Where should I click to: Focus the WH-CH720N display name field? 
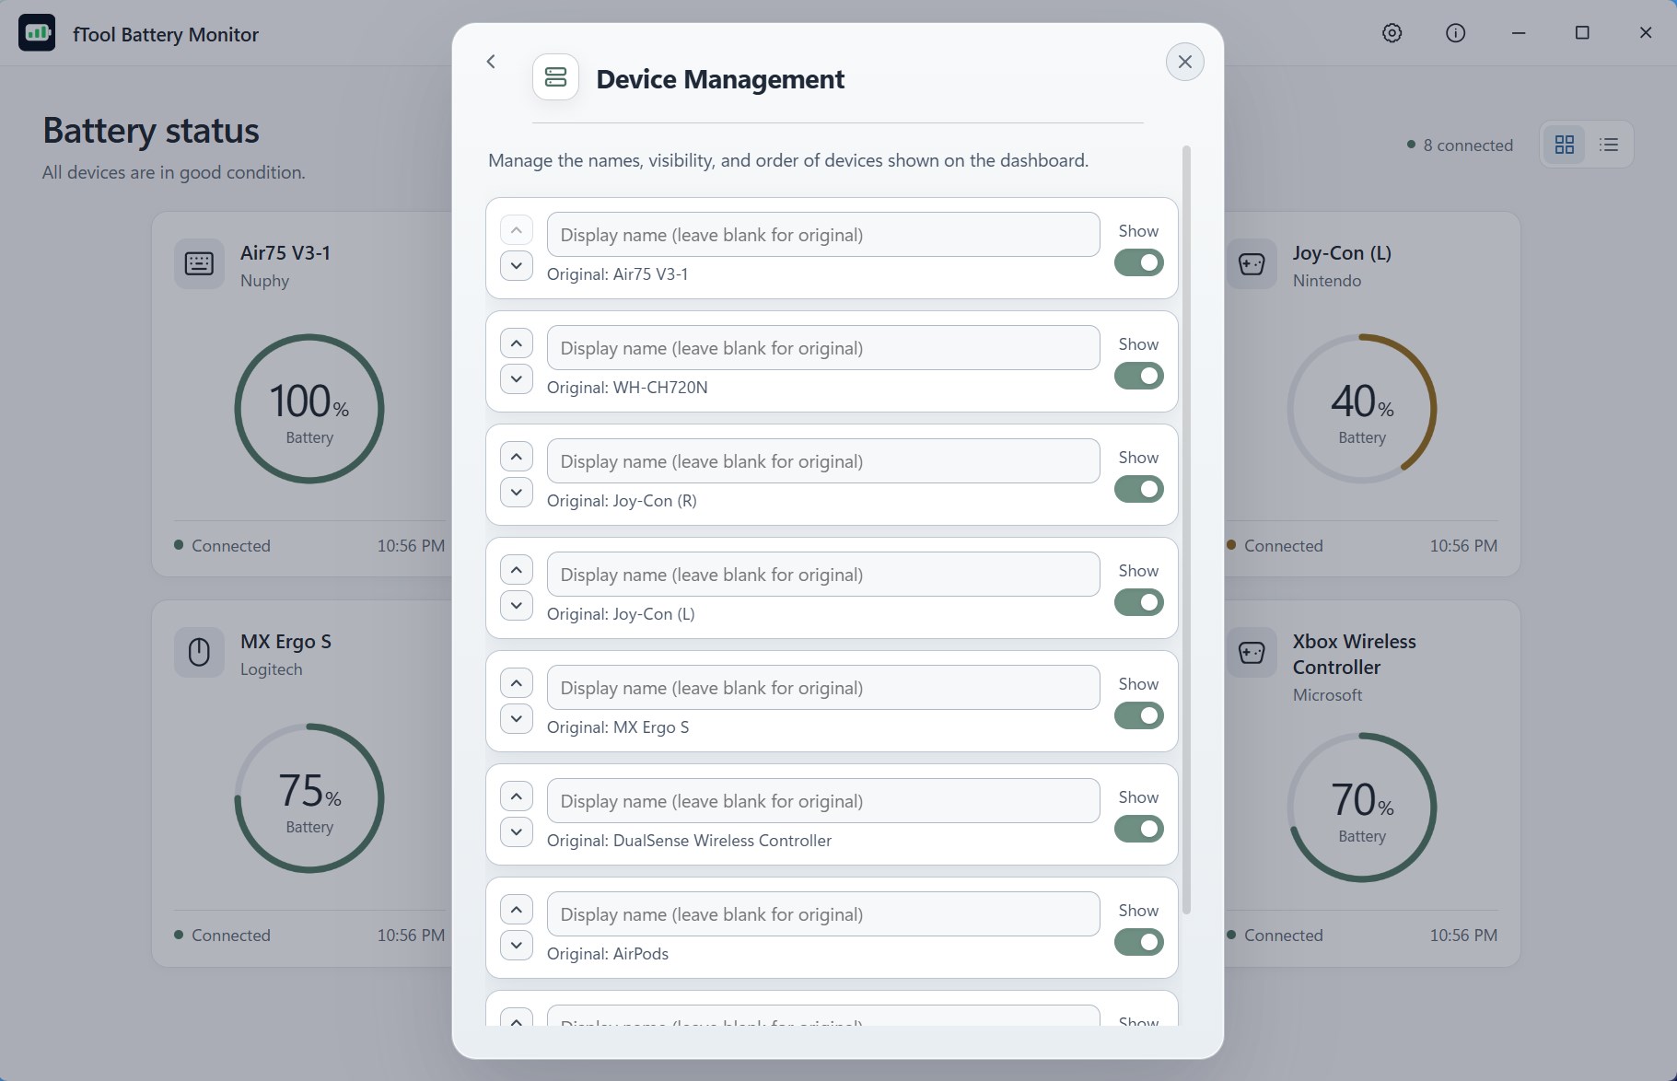pyautogui.click(x=823, y=348)
